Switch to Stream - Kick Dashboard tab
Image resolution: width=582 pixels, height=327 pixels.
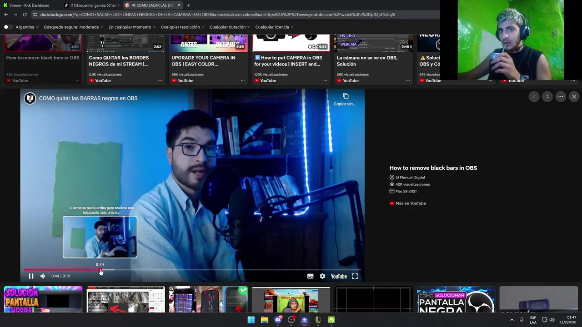pos(30,5)
